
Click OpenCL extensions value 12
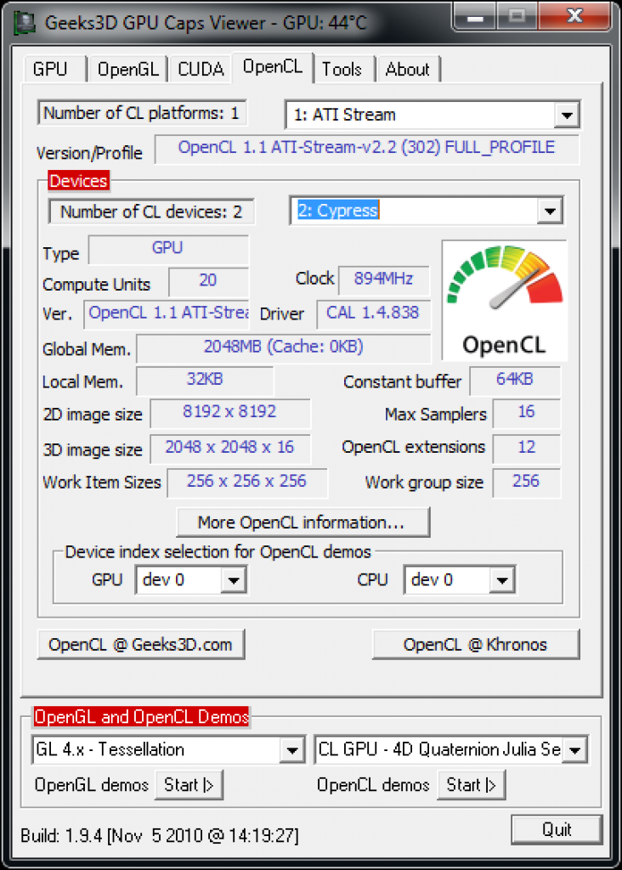(527, 449)
